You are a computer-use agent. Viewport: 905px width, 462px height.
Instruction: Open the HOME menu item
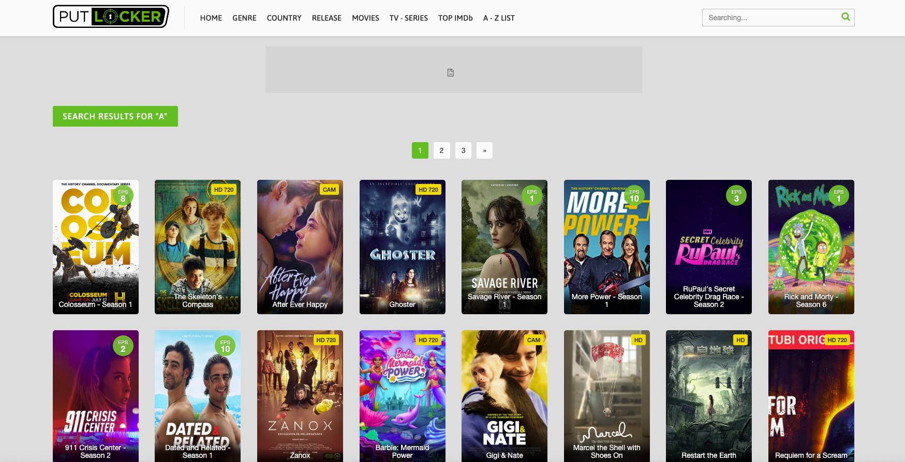click(x=211, y=18)
